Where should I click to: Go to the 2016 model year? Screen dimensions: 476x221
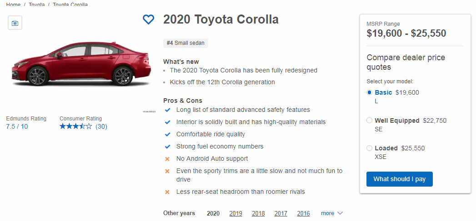(x=303, y=214)
